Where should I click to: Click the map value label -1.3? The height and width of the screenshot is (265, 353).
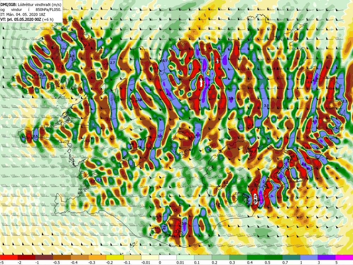87,141
